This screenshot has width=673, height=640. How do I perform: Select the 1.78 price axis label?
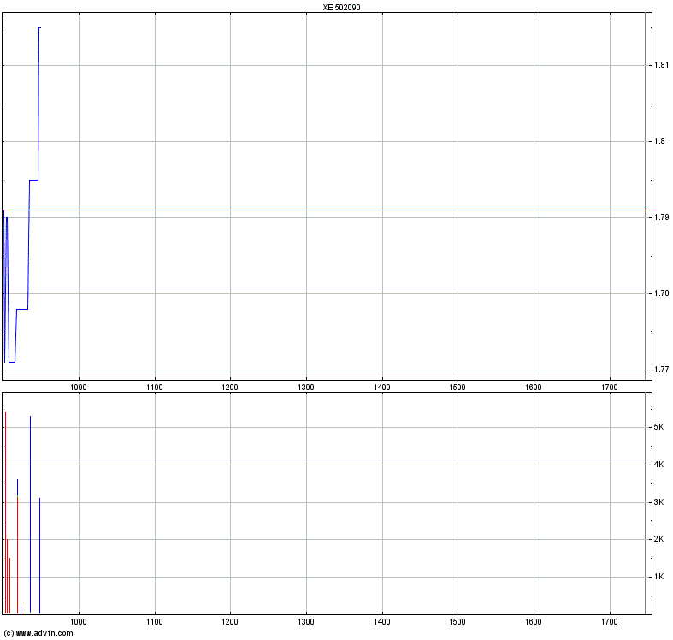659,293
